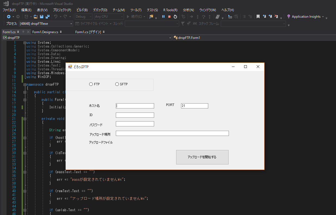Open the R Tools(R) menu
Viewport: 336px width, 215px height.
click(170, 10)
